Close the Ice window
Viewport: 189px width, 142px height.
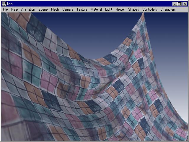[185, 4]
